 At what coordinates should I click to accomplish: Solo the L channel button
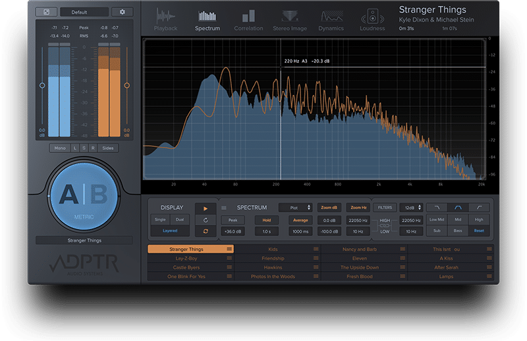point(75,148)
